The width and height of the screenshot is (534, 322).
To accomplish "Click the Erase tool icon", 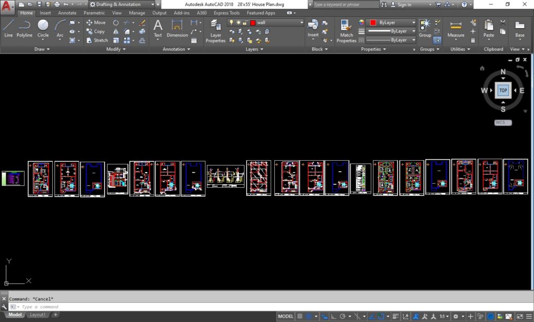I will (142, 23).
